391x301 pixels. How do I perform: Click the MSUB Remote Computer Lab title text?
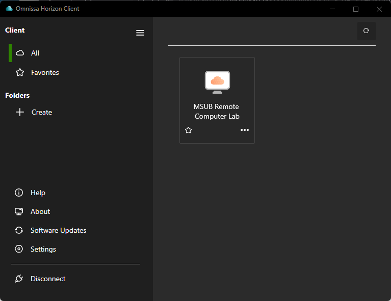217,112
